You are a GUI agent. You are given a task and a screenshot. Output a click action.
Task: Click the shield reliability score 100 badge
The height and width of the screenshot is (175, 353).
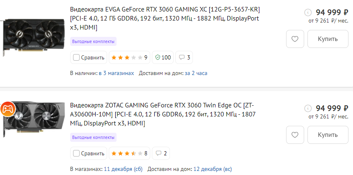tap(162, 57)
